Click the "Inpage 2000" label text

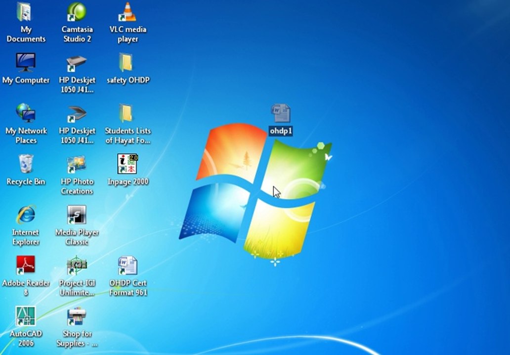tap(128, 181)
